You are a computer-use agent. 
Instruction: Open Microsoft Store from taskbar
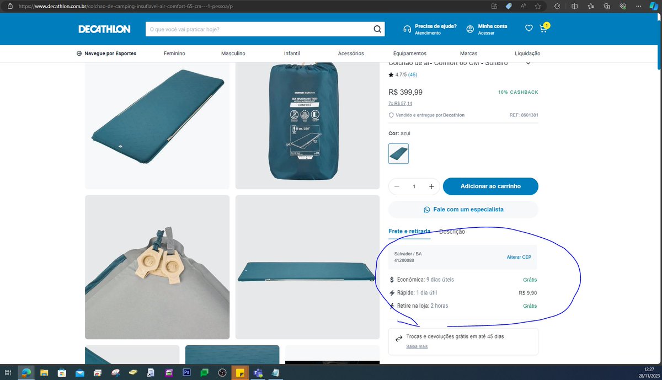tap(62, 373)
